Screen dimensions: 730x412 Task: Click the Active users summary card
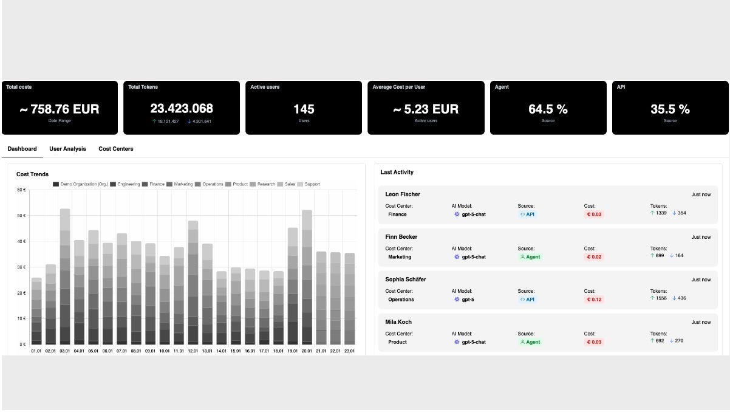[x=304, y=108]
